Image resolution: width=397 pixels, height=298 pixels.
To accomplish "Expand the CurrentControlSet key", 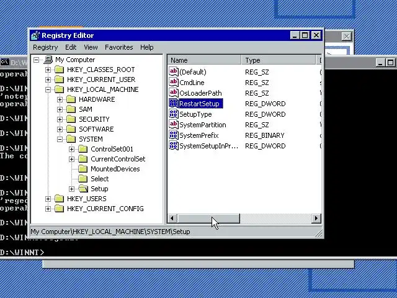I will (x=72, y=159).
